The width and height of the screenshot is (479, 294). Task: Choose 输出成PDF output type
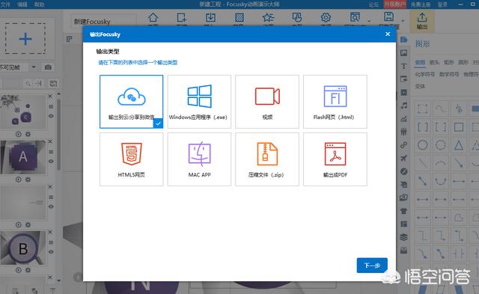coord(335,159)
